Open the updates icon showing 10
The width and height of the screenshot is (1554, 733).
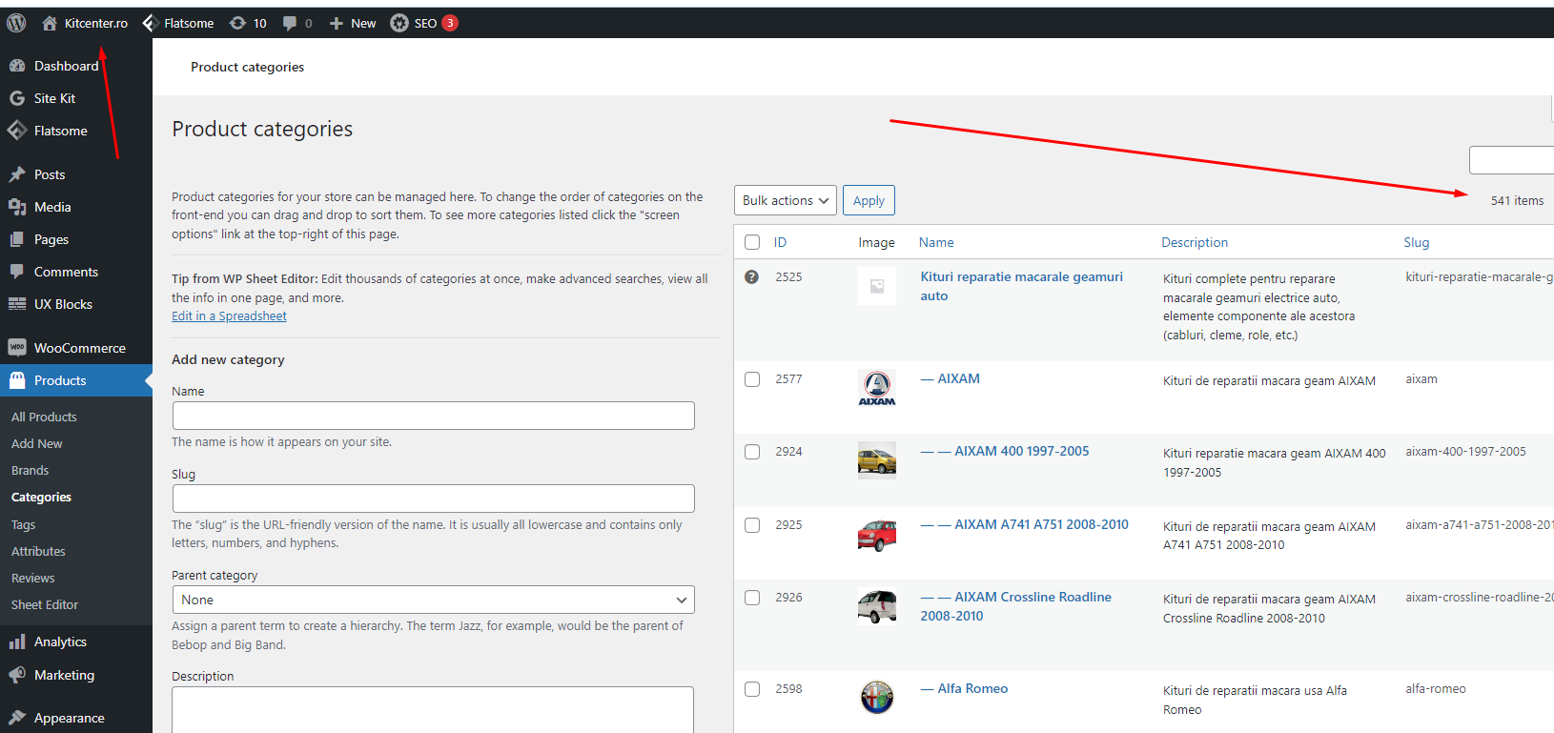(237, 23)
